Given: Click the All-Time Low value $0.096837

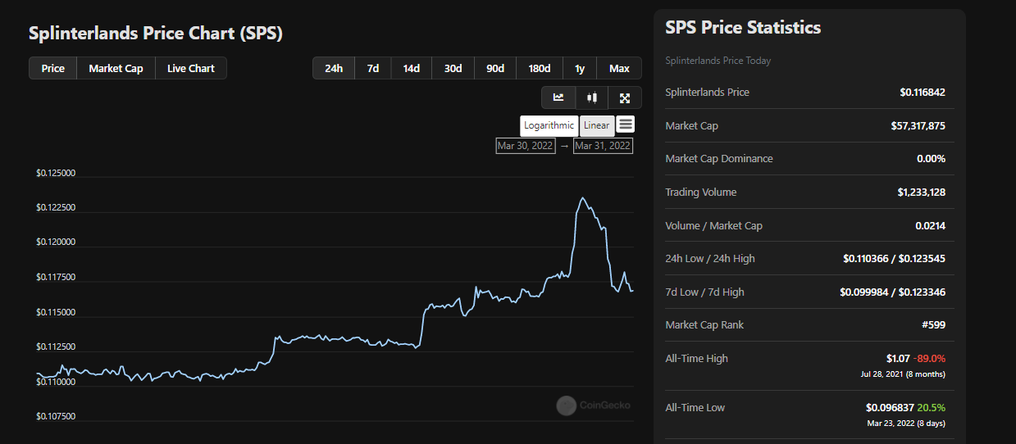Looking at the screenshot, I should [x=889, y=408].
